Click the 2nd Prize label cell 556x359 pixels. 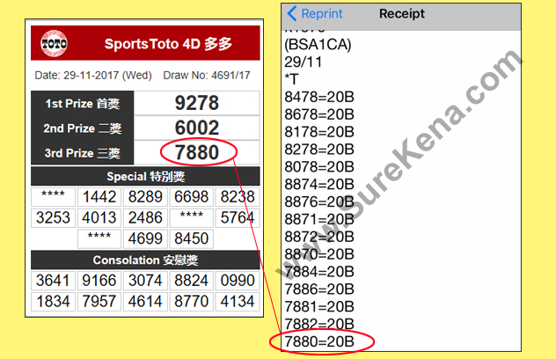click(83, 128)
